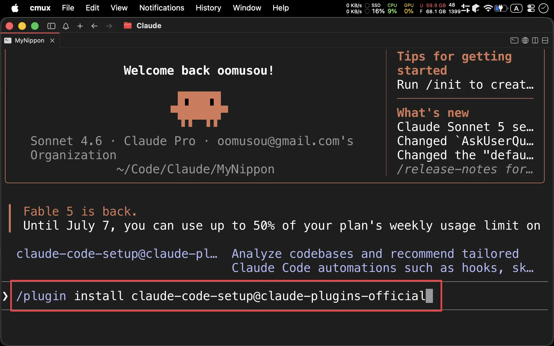The height and width of the screenshot is (346, 554).
Task: Click 'Fable 5 is back.' announcement
Action: (80, 211)
